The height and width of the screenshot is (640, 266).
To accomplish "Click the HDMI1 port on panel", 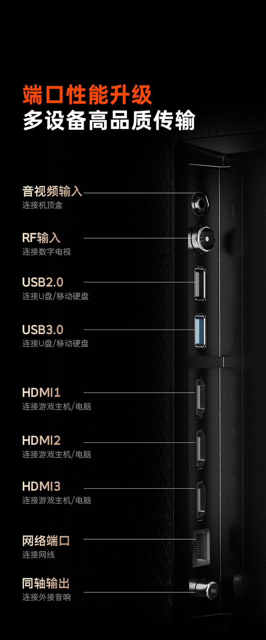I will click(201, 397).
